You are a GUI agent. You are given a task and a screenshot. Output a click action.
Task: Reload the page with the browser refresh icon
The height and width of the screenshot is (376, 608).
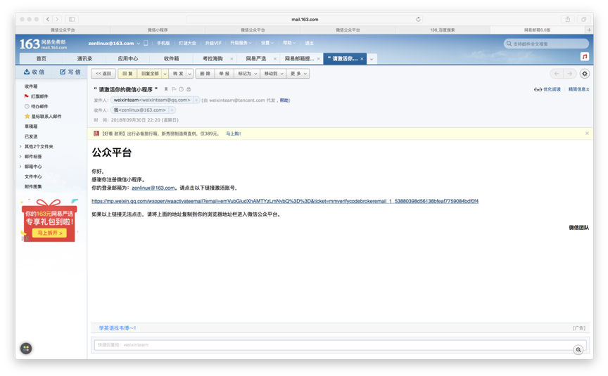tap(418, 19)
